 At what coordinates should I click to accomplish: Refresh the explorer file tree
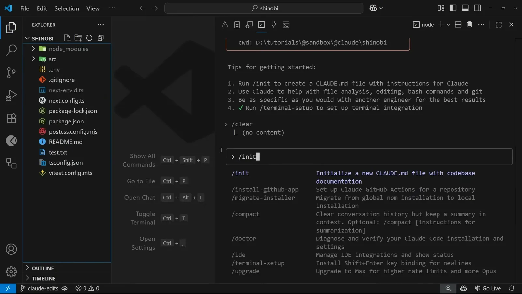tap(89, 38)
